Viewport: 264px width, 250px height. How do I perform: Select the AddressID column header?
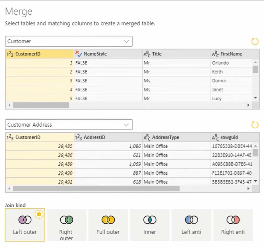tap(108, 137)
